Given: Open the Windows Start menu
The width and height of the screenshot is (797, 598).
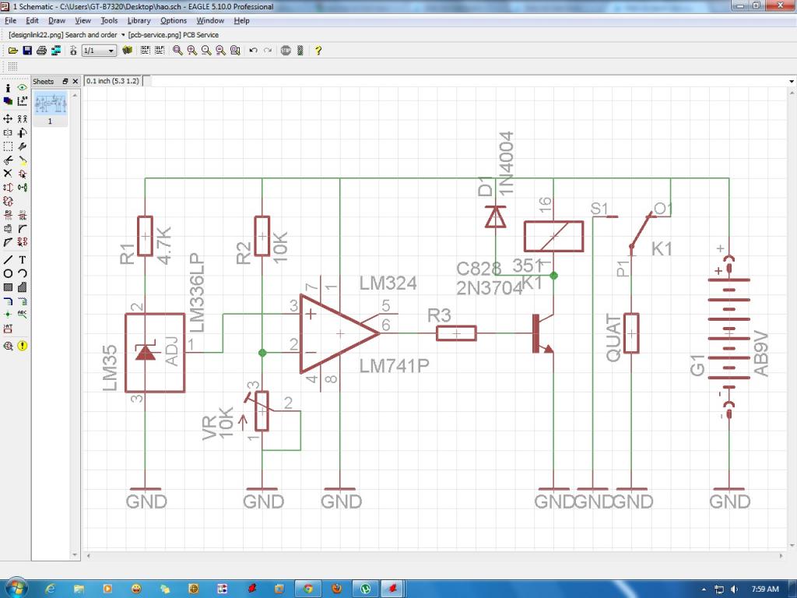Looking at the screenshot, I should (16, 587).
